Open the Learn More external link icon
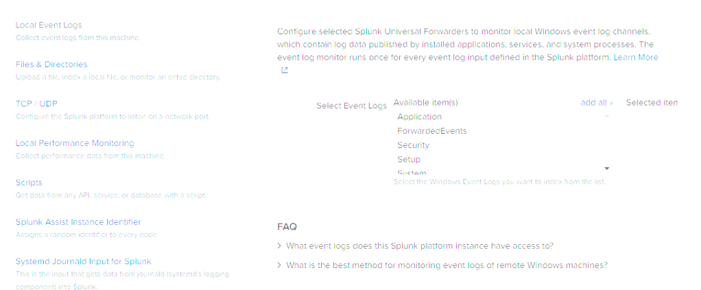This screenshot has height=290, width=701. point(285,70)
